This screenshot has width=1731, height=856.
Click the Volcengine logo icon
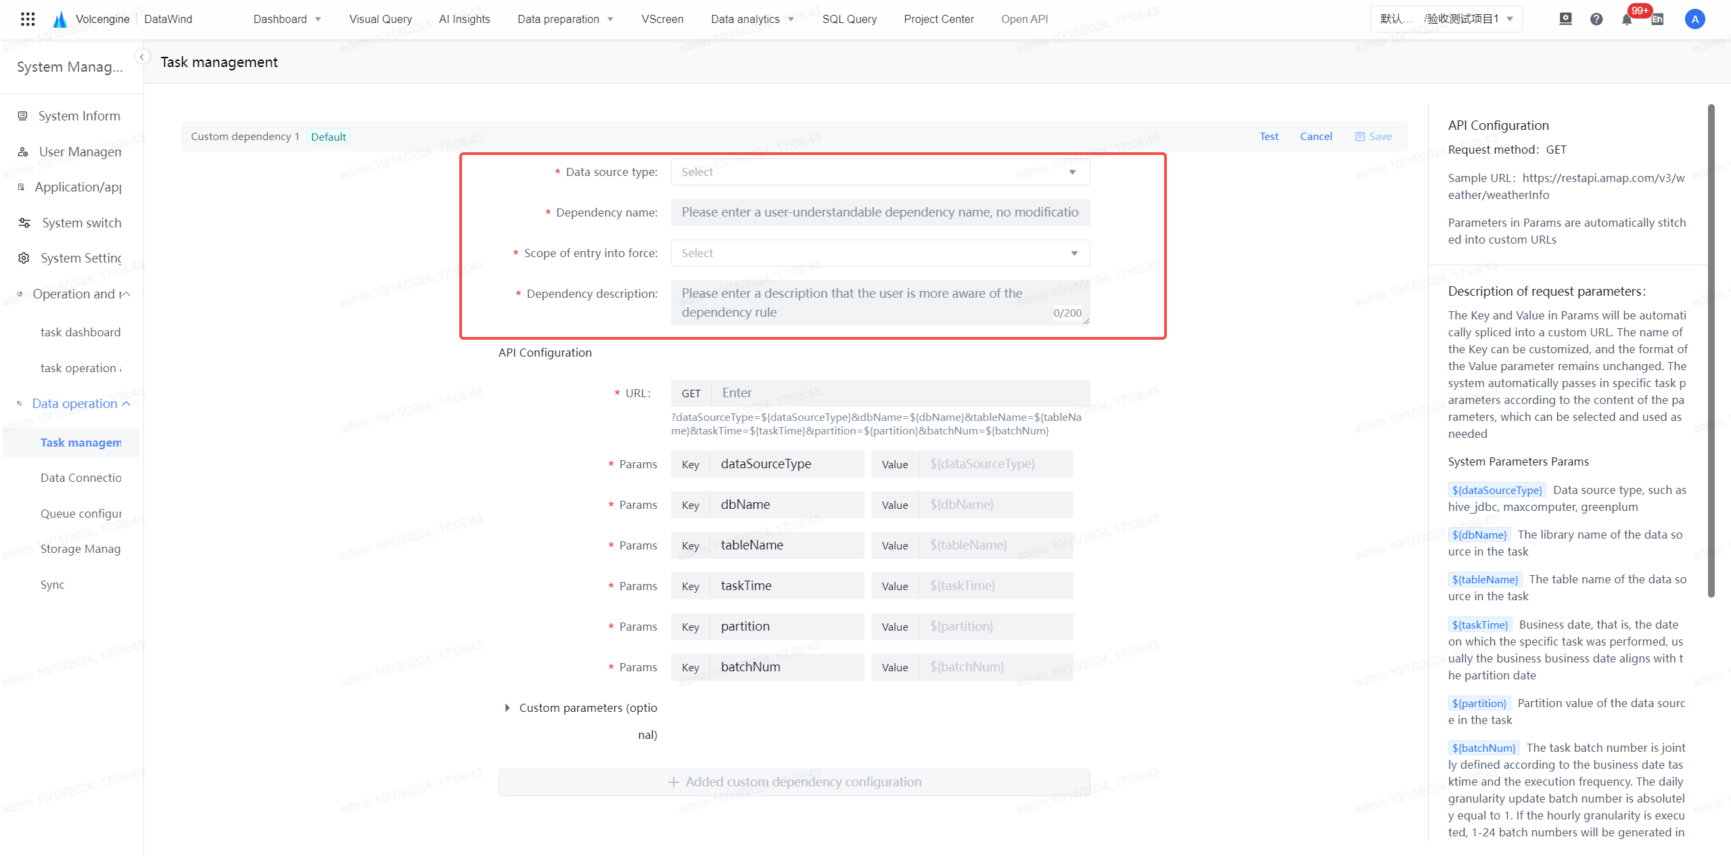click(60, 19)
